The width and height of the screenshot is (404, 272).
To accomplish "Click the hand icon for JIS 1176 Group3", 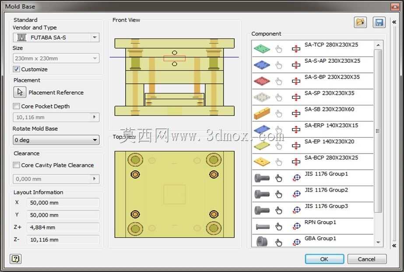I will [x=278, y=210].
